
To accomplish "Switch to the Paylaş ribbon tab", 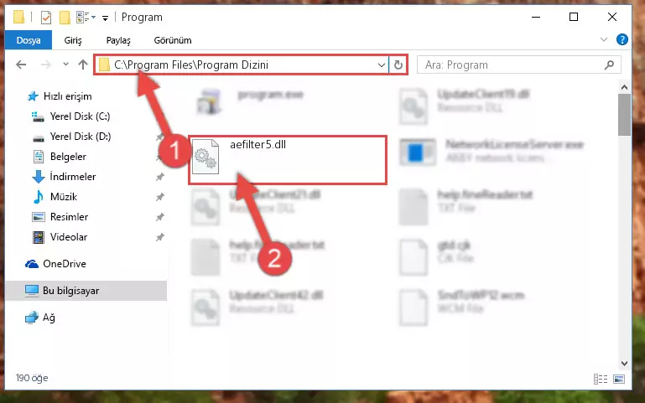I will click(x=118, y=40).
